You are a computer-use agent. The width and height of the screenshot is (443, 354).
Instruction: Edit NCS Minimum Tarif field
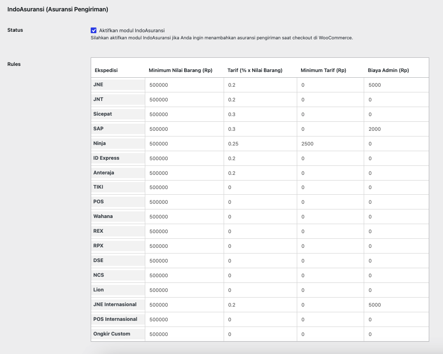[330, 275]
